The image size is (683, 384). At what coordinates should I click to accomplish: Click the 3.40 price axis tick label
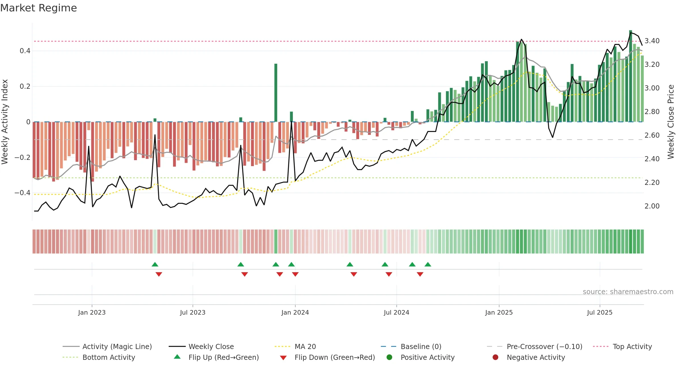tap(652, 41)
